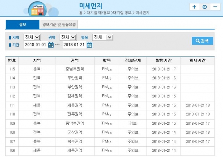Click 대기질 예/경보 breadcrumb link
The height and width of the screenshot is (157, 223).
coord(98,13)
